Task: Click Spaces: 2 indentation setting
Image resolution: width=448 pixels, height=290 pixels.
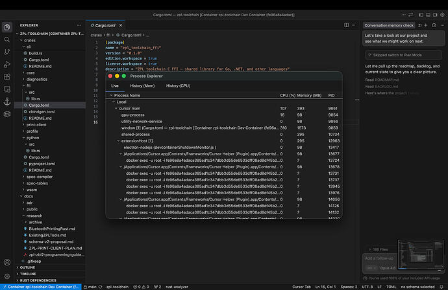Action: pos(349,287)
